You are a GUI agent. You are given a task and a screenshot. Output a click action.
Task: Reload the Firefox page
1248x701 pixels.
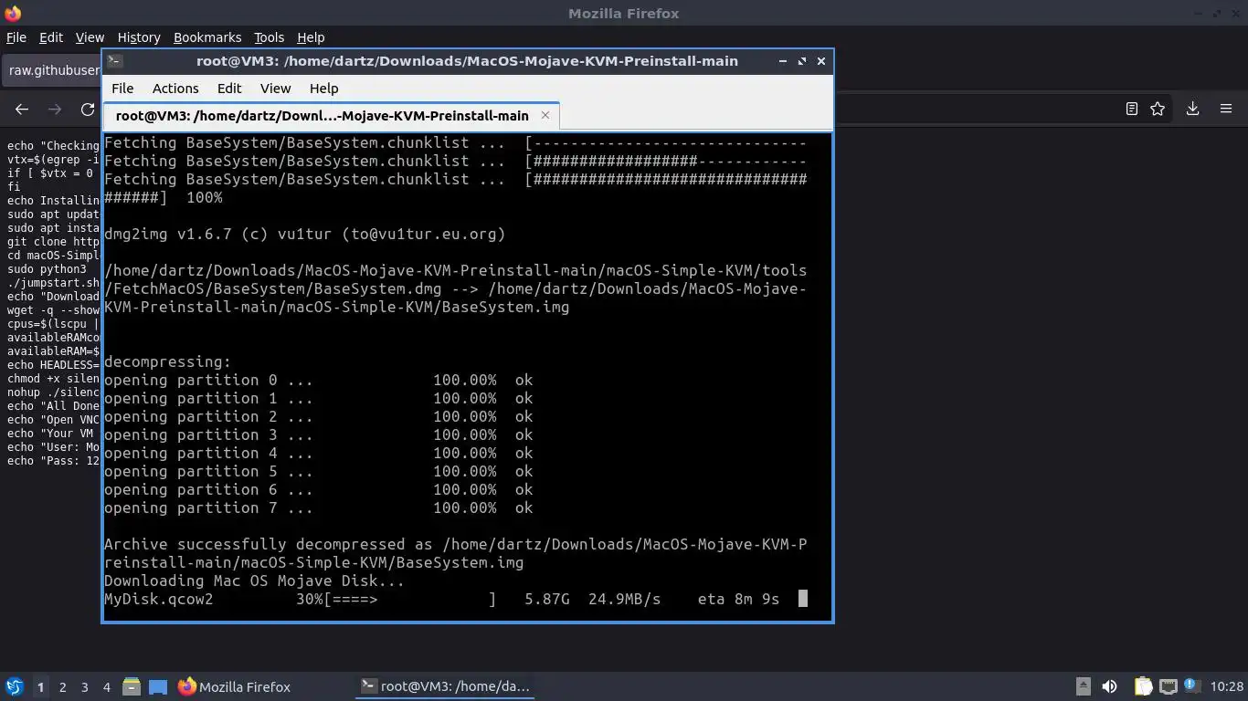[x=88, y=109]
